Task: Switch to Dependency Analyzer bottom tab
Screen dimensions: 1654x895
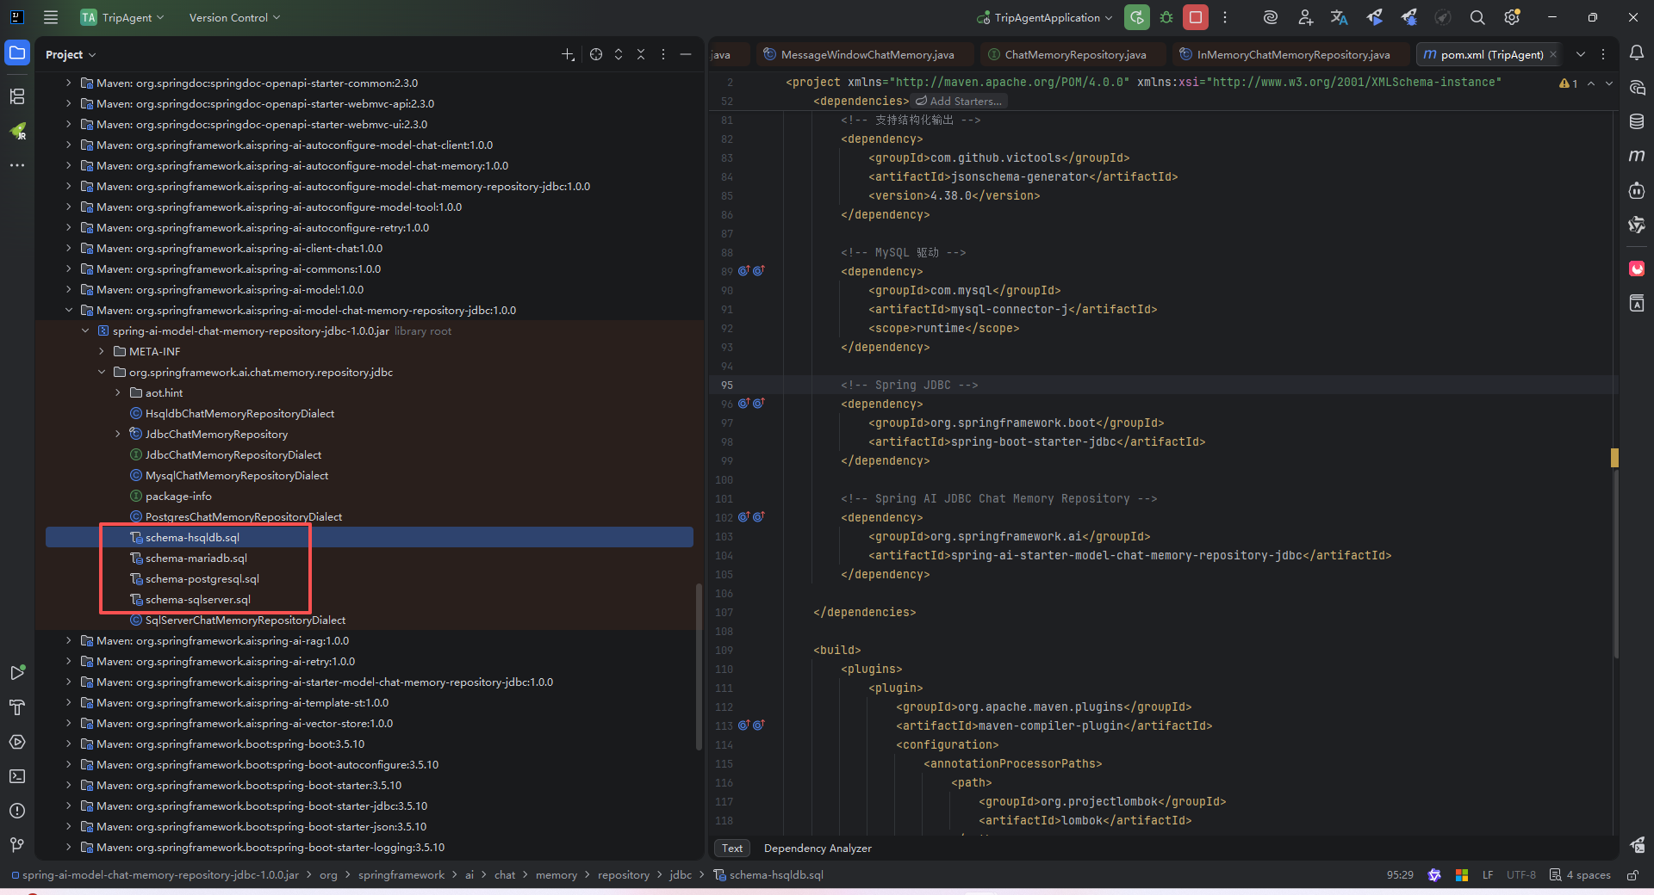Action: pyautogui.click(x=818, y=849)
